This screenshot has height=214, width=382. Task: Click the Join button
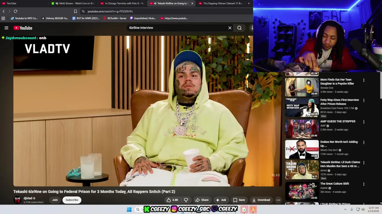click(x=55, y=200)
